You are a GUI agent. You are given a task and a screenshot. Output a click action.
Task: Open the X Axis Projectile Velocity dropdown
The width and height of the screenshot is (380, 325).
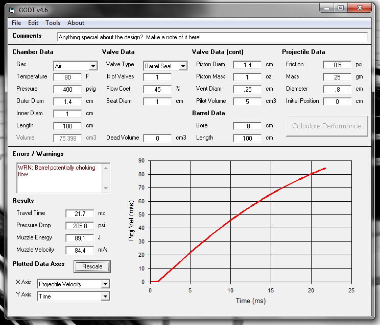pyautogui.click(x=105, y=284)
